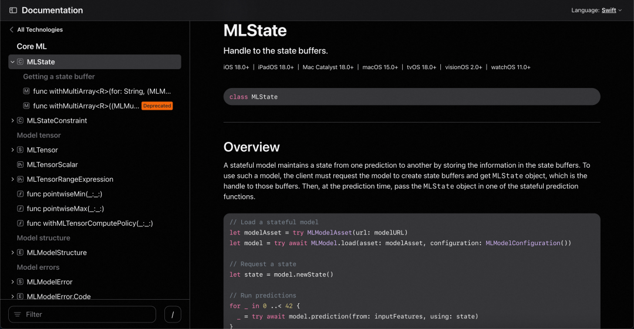634x329 pixels.
Task: Toggle the sidebar icon beside Documentation
Action: point(13,11)
